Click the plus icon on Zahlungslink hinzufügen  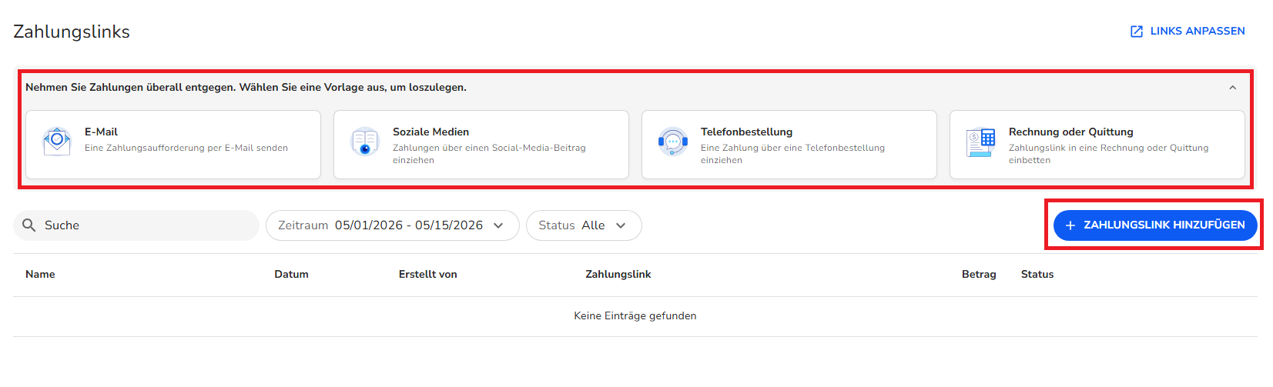tap(1070, 225)
